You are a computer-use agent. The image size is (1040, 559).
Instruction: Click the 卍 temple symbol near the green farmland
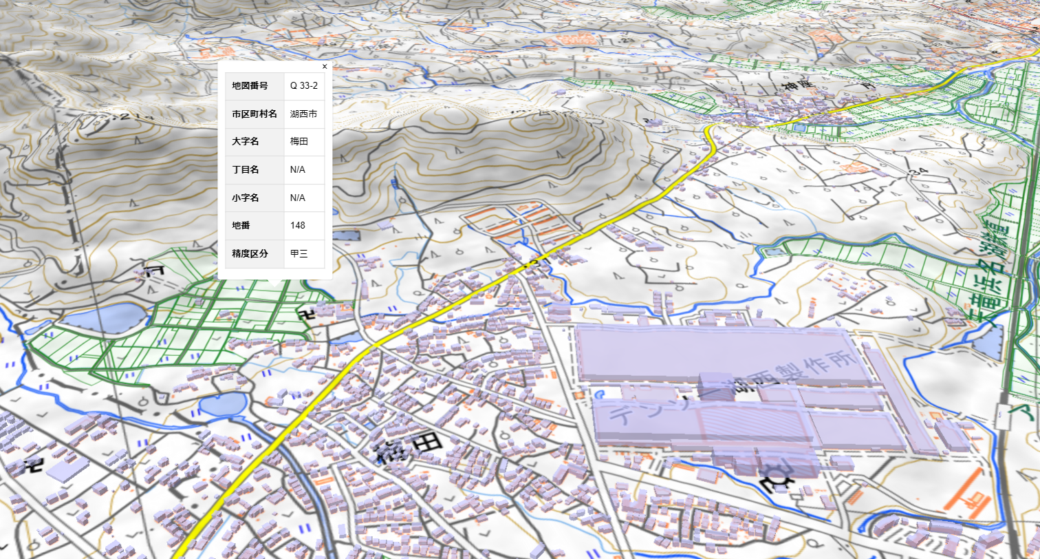point(306,315)
